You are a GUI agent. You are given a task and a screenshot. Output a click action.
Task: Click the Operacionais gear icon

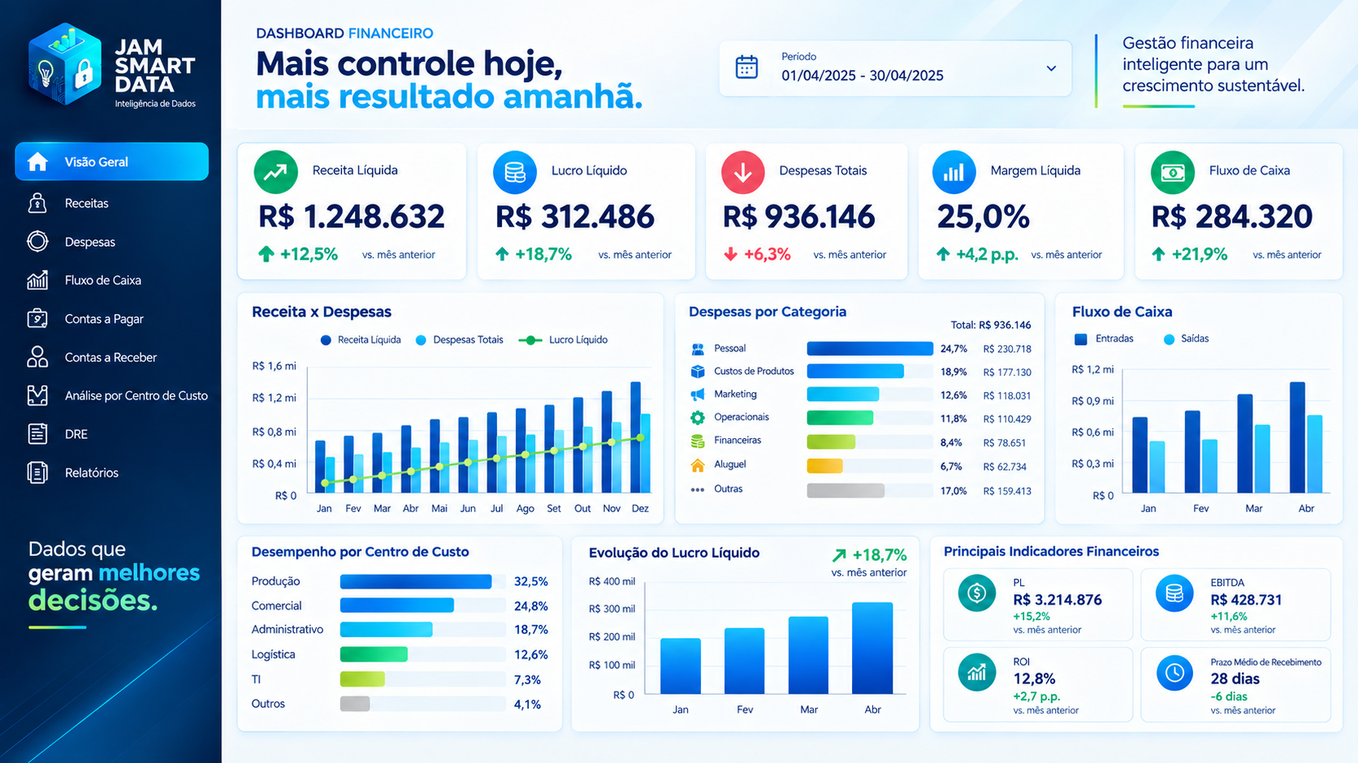point(698,418)
